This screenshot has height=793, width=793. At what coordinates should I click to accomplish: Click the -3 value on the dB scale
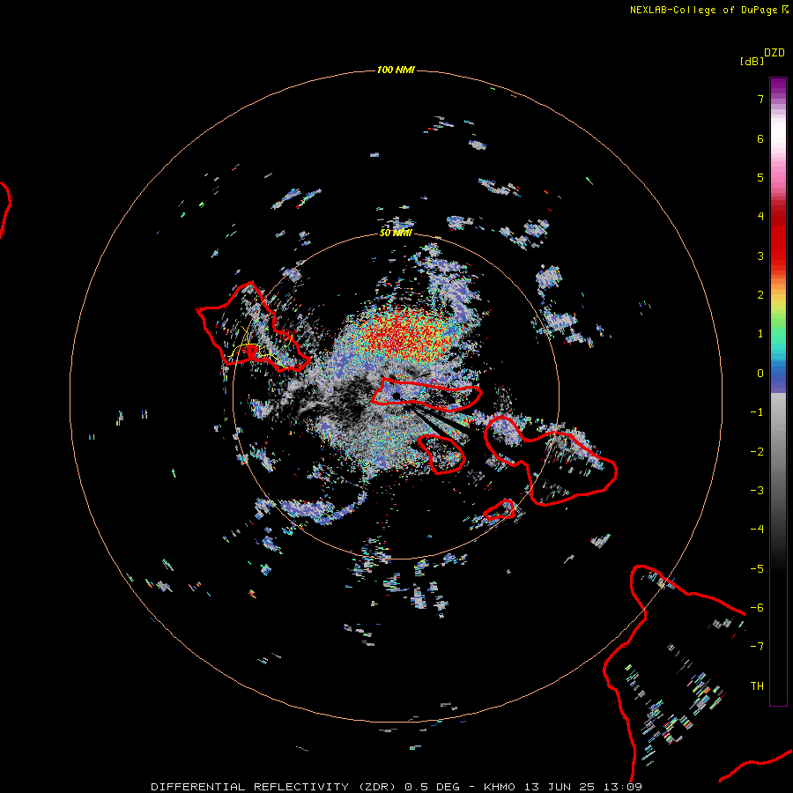point(757,491)
